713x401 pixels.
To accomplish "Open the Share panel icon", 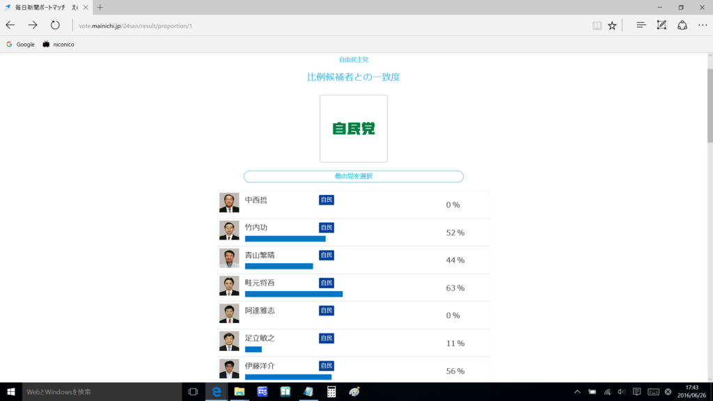I will click(x=682, y=26).
